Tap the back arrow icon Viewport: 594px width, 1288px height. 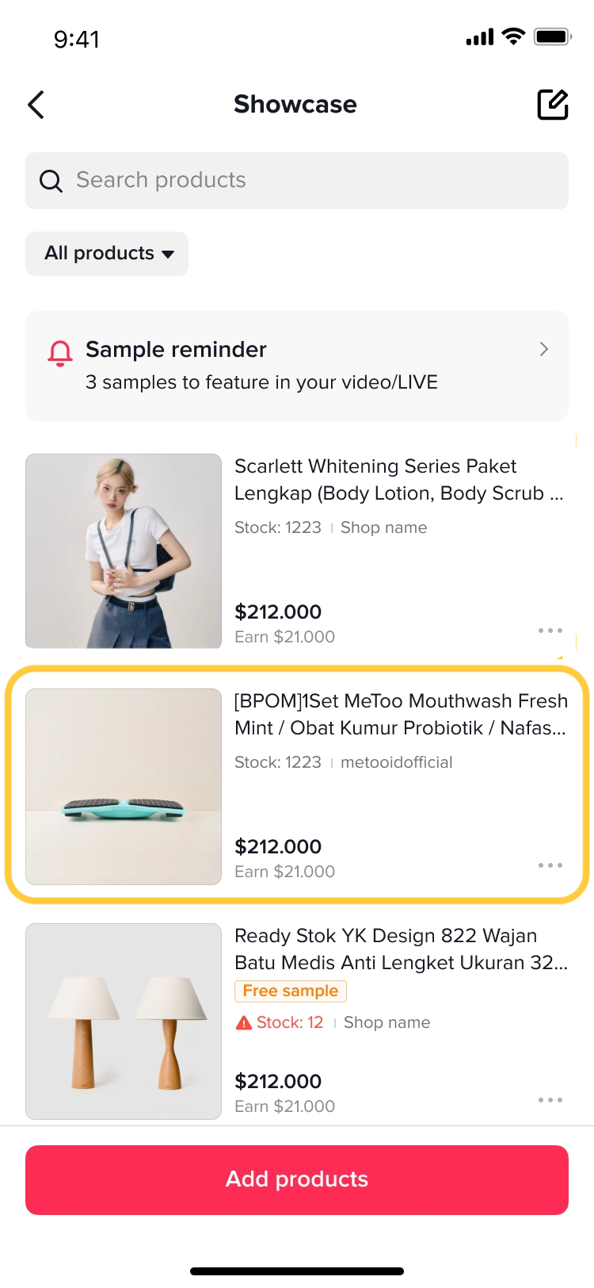(36, 105)
